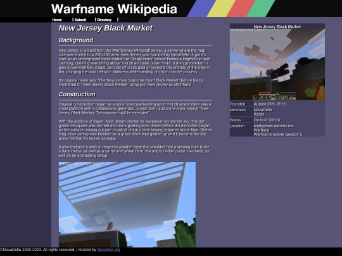The image size is (342, 256).
Task: Click the yellow stripe in header banner
Action: pos(221,8)
